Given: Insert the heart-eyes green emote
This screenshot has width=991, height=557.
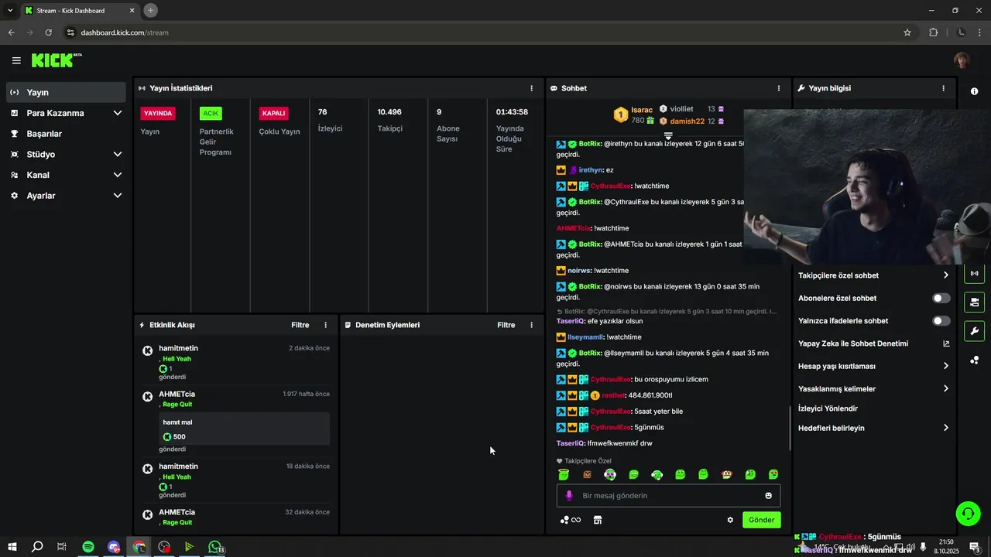Looking at the screenshot, I should (773, 474).
